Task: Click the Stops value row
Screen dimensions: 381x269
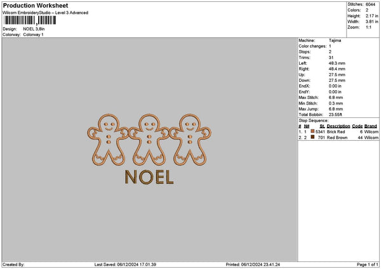Action: [330, 52]
